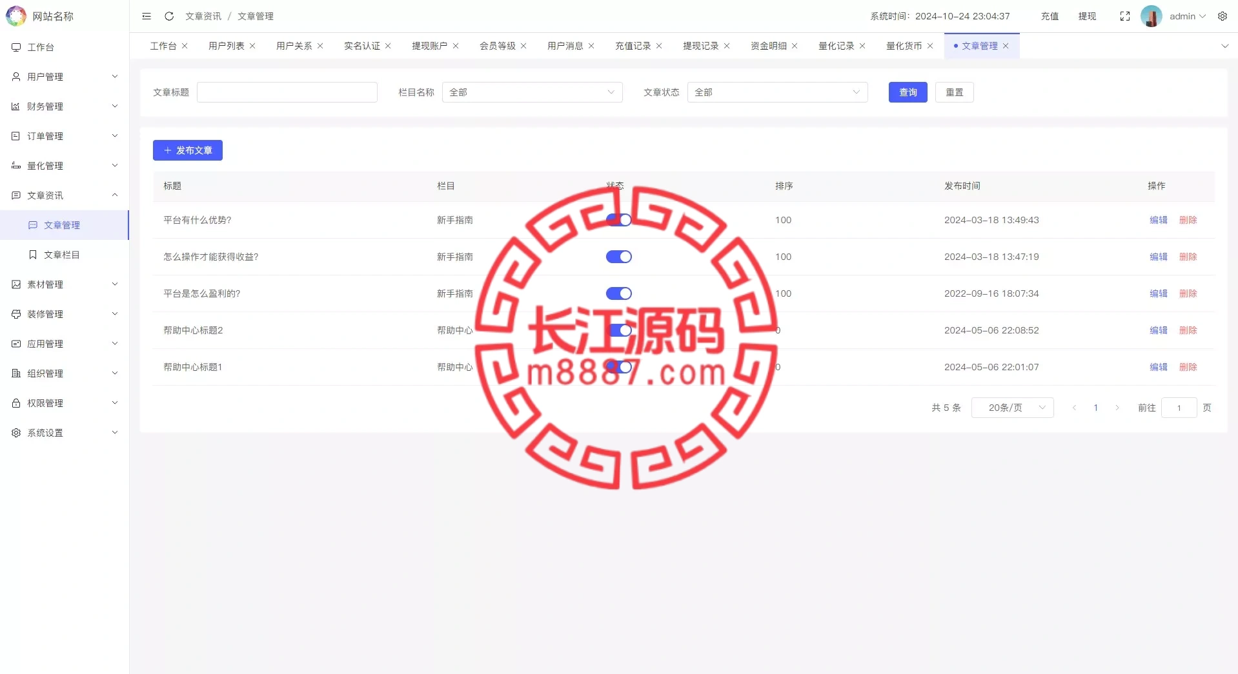Viewport: 1238px width, 674px height.
Task: Toggle fullscreen mode icon
Action: (x=1125, y=16)
